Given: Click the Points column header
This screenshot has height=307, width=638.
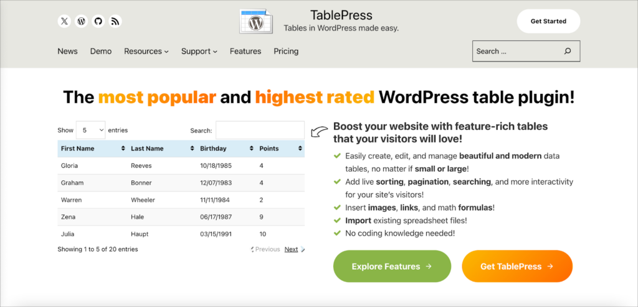Looking at the screenshot, I should [x=280, y=149].
